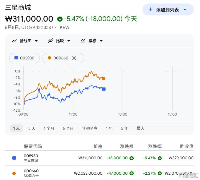Switch to the 年初至今 time range
The height and width of the screenshot is (180, 200).
(90, 128)
